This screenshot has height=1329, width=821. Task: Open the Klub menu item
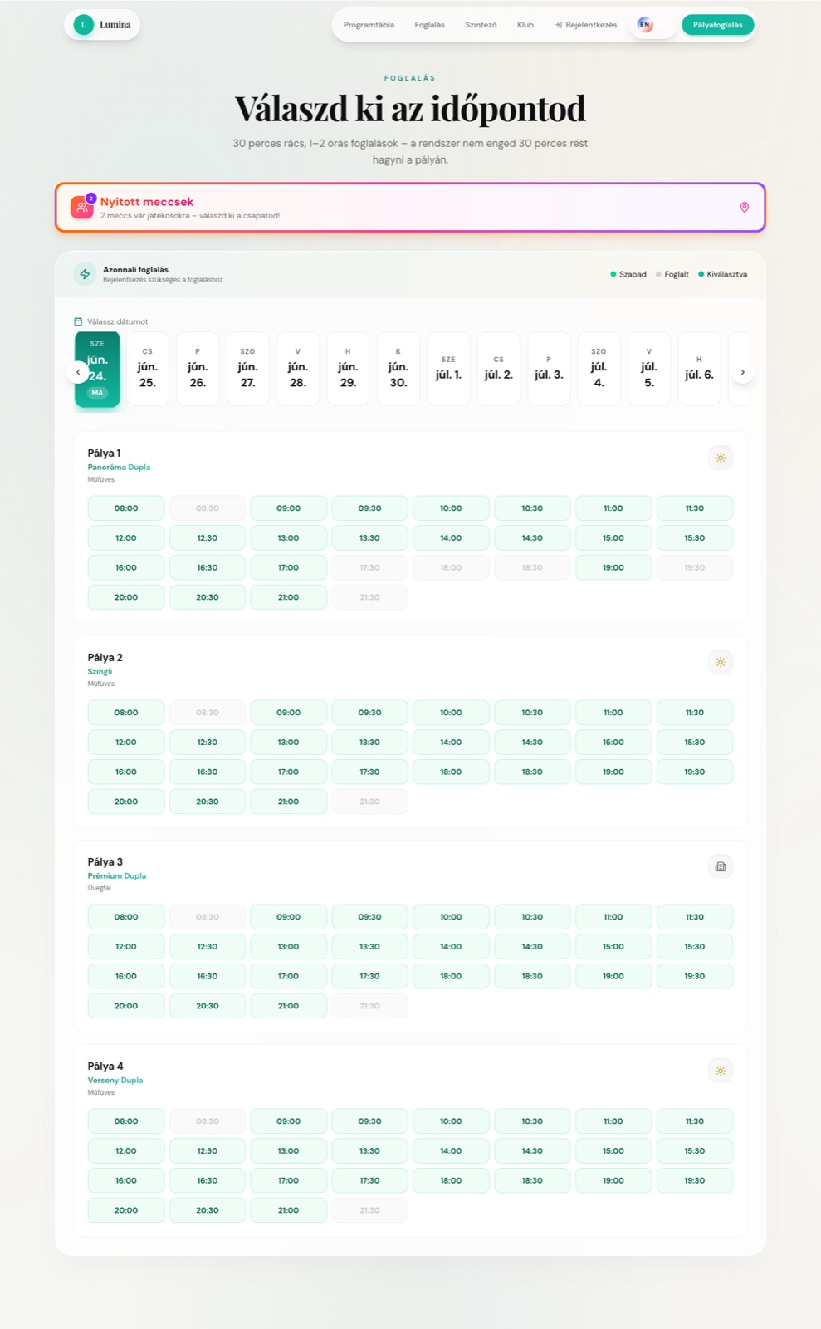[525, 25]
